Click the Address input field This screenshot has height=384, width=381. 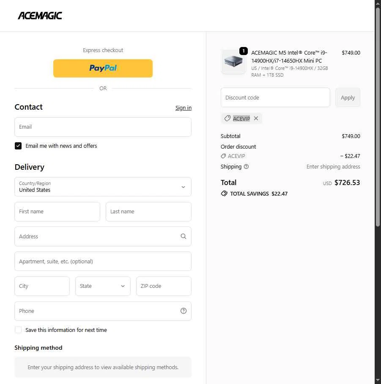coord(103,237)
